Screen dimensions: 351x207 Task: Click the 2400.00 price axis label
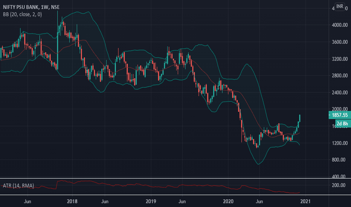(340, 93)
